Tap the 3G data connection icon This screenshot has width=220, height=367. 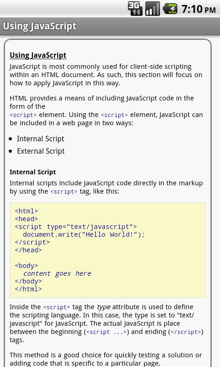[135, 9]
